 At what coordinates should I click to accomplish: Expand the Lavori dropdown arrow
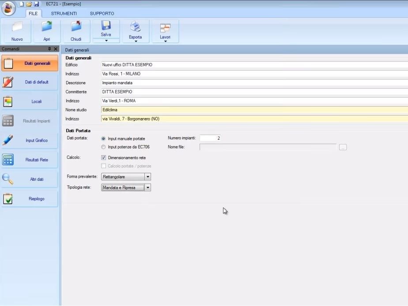(x=165, y=41)
